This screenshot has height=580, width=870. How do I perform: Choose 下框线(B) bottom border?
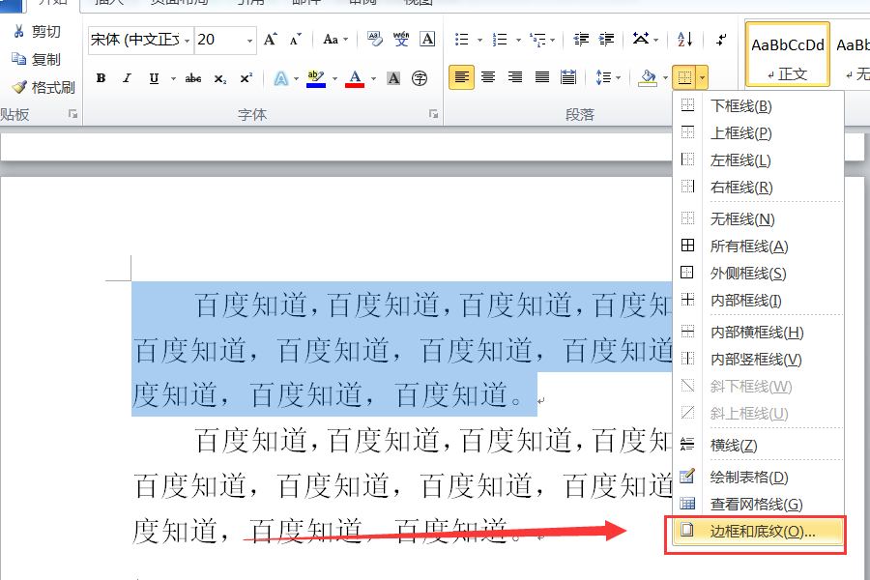point(758,105)
